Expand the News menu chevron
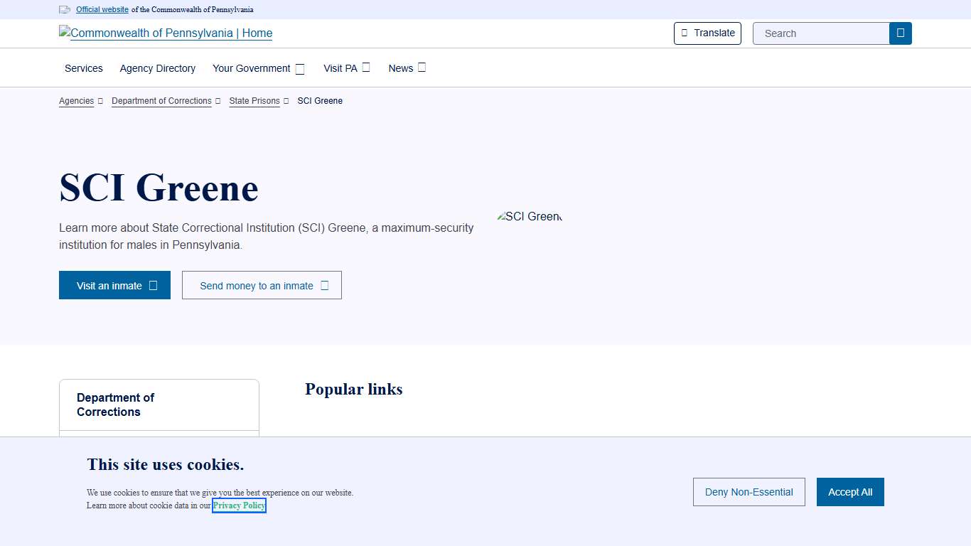 (422, 68)
